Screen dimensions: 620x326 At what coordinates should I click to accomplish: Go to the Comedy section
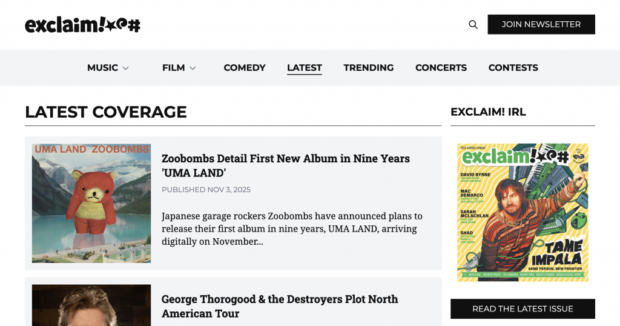point(245,68)
